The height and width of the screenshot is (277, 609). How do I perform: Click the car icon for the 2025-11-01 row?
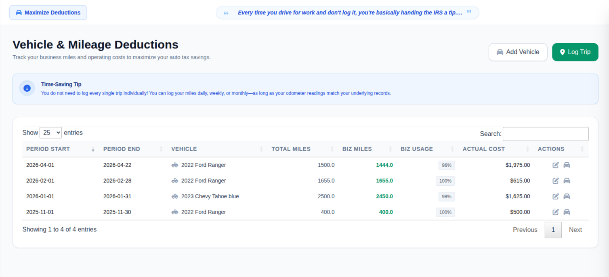click(x=567, y=212)
